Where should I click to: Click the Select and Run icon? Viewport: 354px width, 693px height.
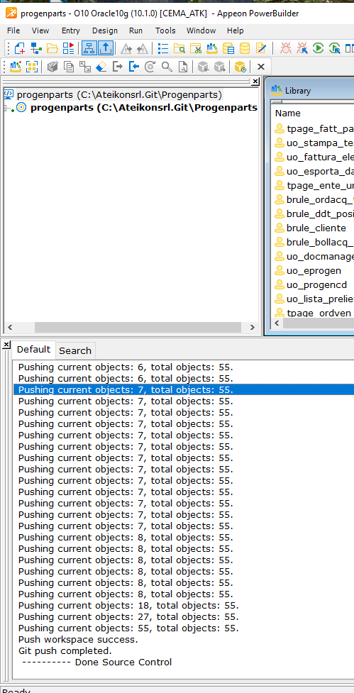tap(335, 48)
